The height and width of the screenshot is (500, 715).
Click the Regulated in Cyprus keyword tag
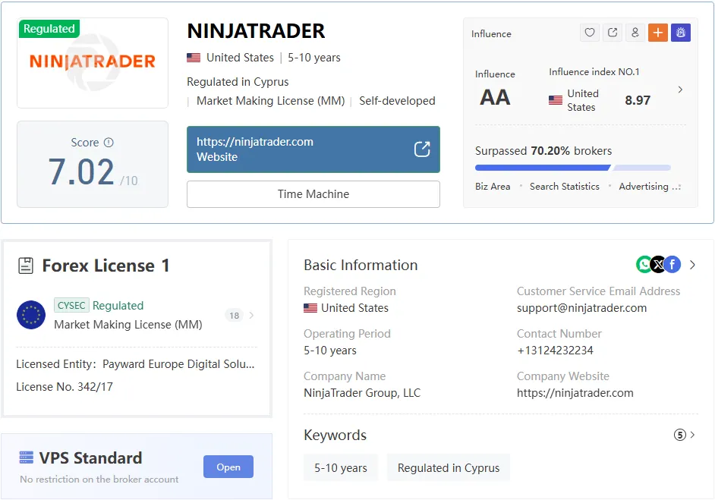(x=449, y=467)
